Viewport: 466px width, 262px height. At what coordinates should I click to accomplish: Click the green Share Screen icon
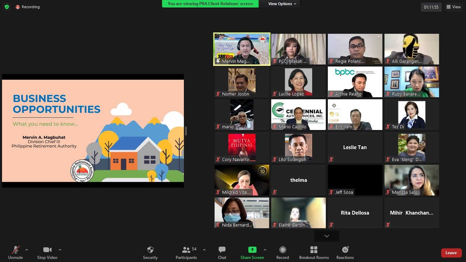click(x=252, y=250)
